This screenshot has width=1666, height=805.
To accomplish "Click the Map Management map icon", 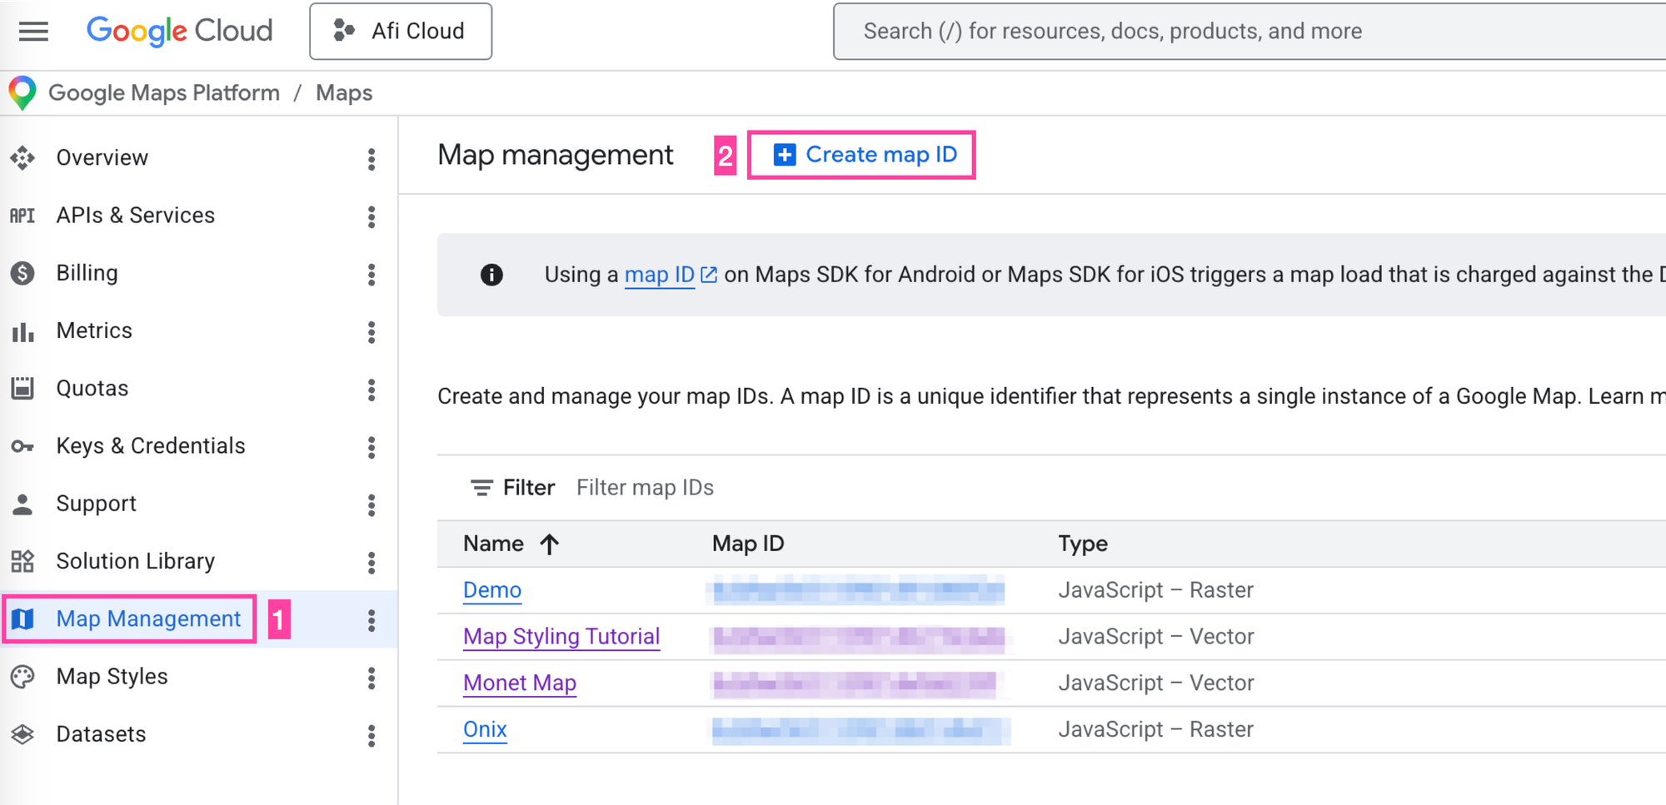I will click(x=22, y=619).
